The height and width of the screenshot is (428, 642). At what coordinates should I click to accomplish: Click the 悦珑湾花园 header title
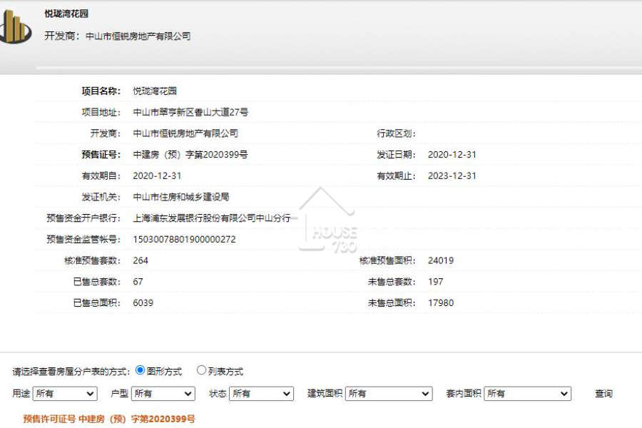click(66, 14)
